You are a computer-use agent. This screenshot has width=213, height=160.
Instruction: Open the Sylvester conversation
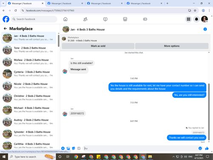pos(29,134)
